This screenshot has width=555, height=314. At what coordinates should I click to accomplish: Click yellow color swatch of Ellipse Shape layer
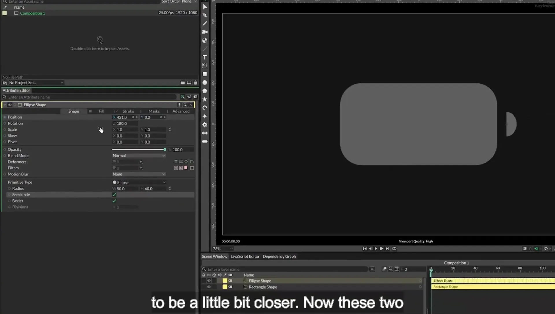tap(225, 281)
